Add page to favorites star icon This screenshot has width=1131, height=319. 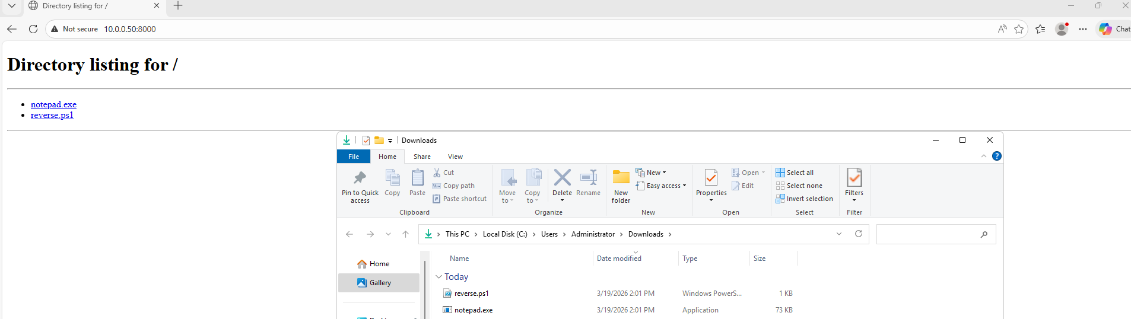point(1019,29)
